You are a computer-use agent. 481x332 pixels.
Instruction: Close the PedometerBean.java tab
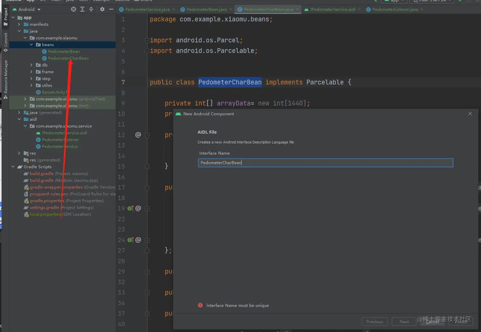click(x=231, y=9)
